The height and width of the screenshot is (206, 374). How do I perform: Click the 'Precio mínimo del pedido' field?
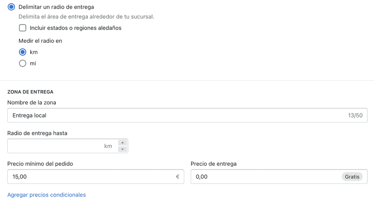pos(90,177)
